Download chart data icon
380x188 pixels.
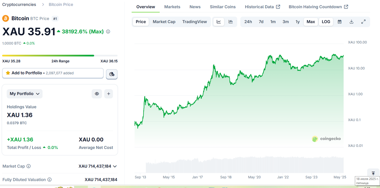point(351,22)
